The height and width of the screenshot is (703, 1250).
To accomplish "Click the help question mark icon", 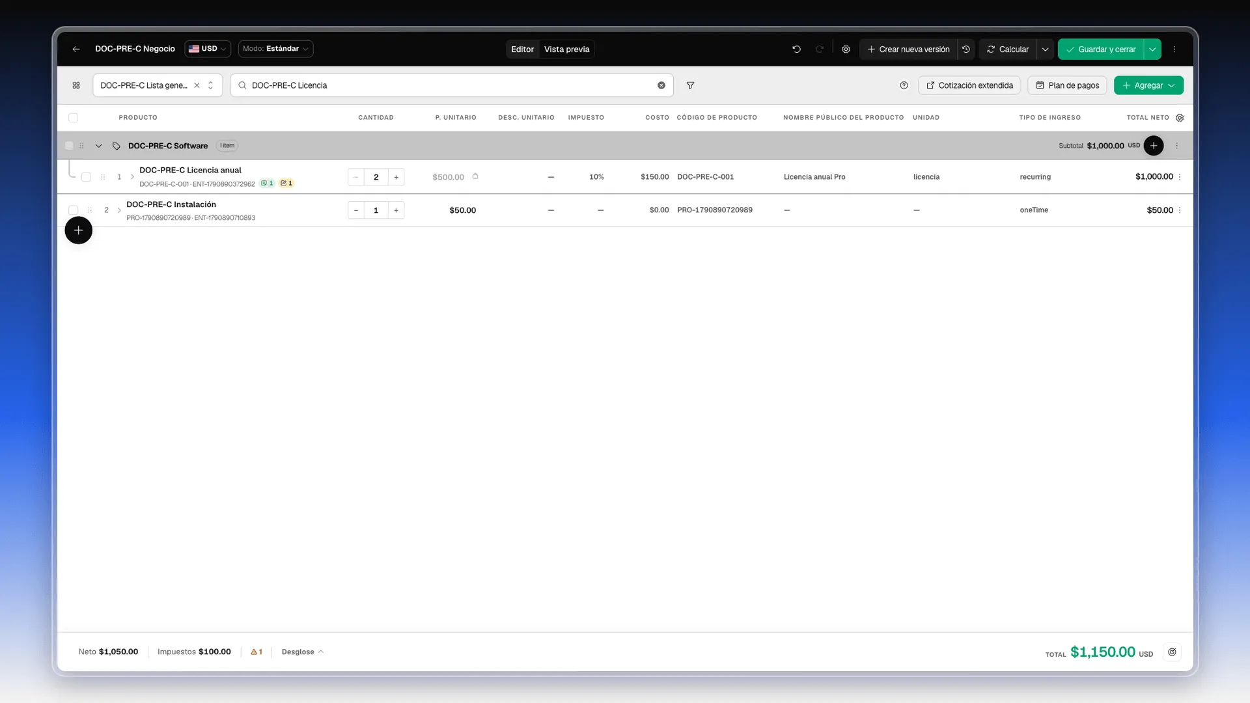I will tap(904, 85).
